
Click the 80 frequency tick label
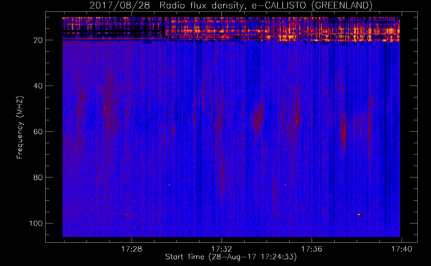tap(38, 177)
